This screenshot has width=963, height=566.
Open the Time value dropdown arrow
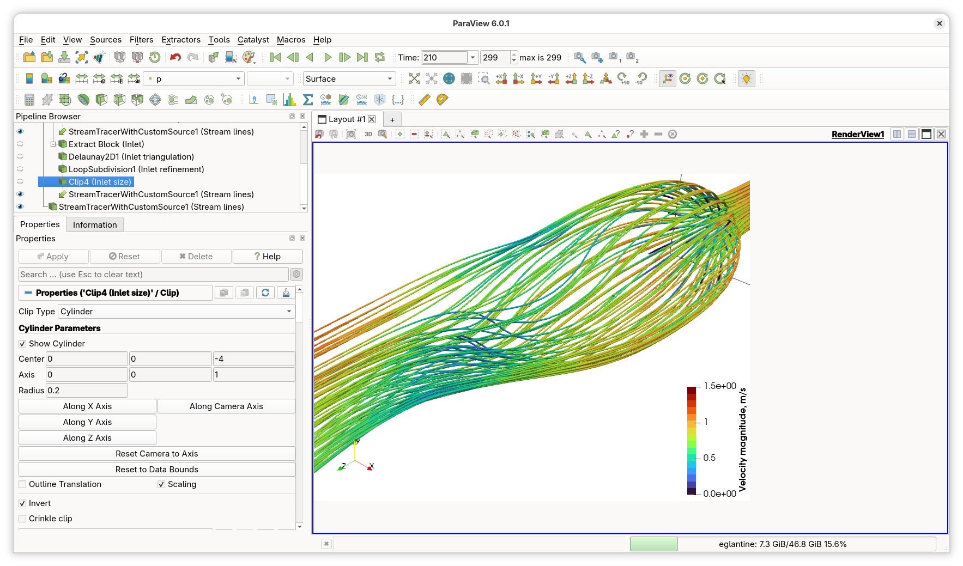tap(473, 58)
